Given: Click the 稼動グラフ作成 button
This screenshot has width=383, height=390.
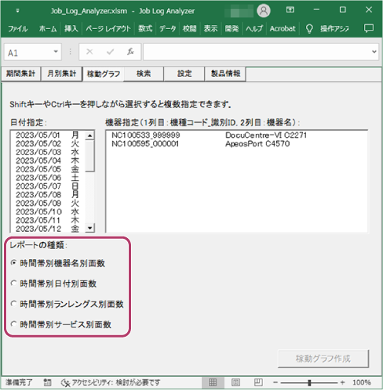Looking at the screenshot, I should [323, 359].
